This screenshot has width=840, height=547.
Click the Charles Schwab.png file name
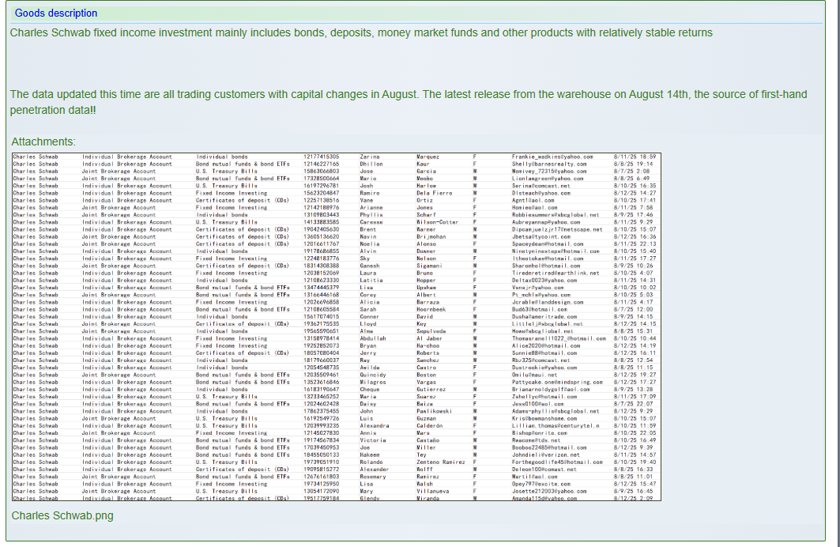click(62, 515)
